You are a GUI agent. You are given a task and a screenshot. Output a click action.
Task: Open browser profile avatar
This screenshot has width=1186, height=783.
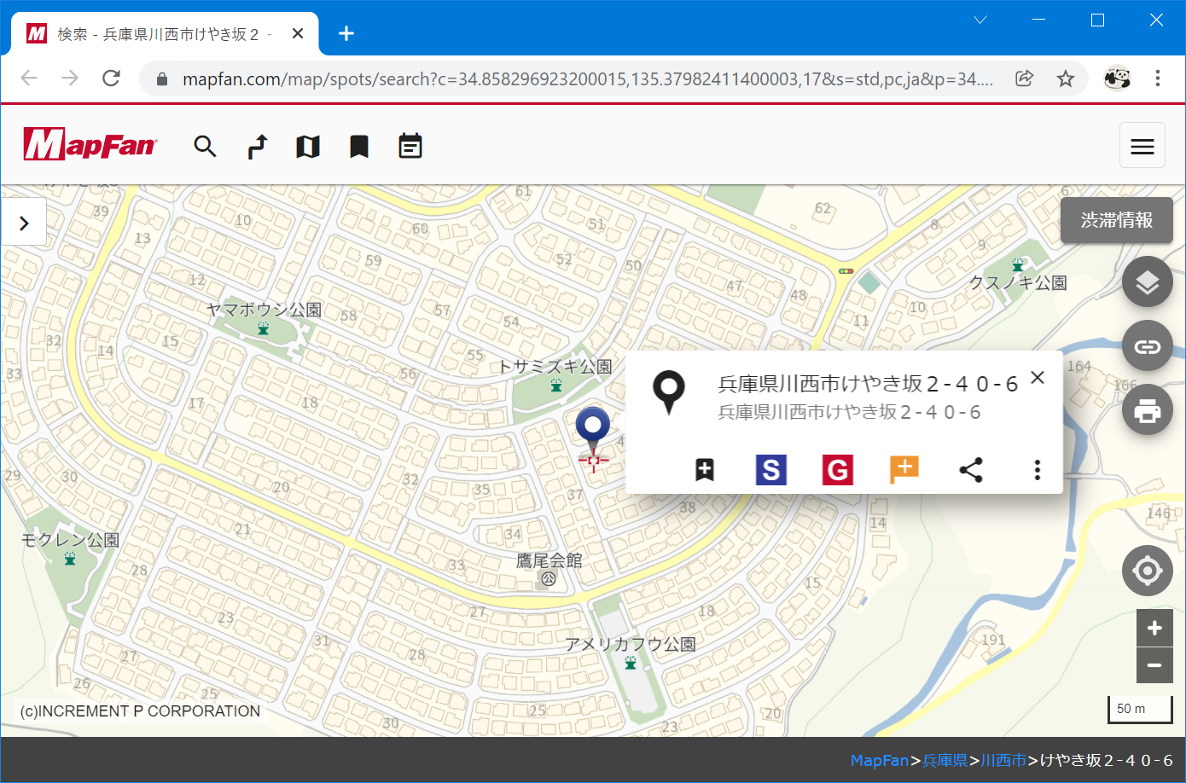[x=1116, y=78]
